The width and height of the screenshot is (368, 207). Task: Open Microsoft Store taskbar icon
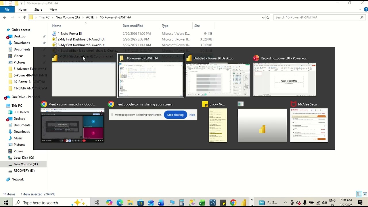[141, 203]
